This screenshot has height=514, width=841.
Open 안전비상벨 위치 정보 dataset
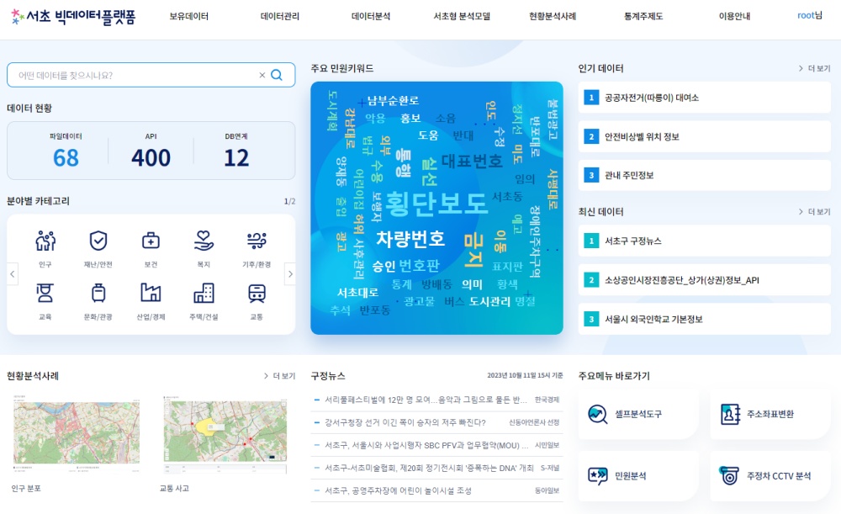(704, 137)
